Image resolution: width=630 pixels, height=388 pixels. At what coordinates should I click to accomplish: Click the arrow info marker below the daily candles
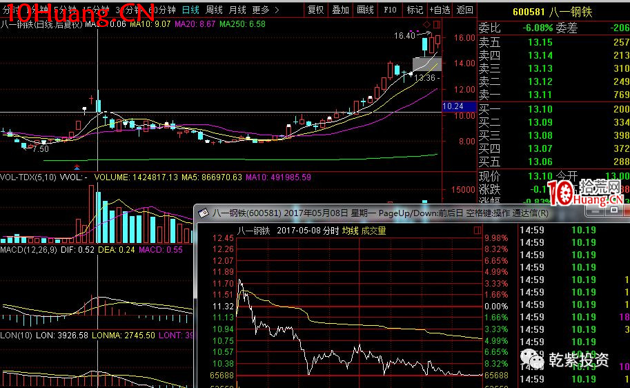(77, 167)
